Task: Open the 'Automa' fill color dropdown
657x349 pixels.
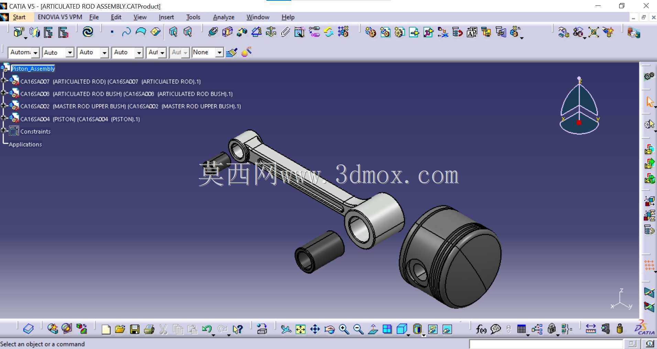Action: pos(35,53)
